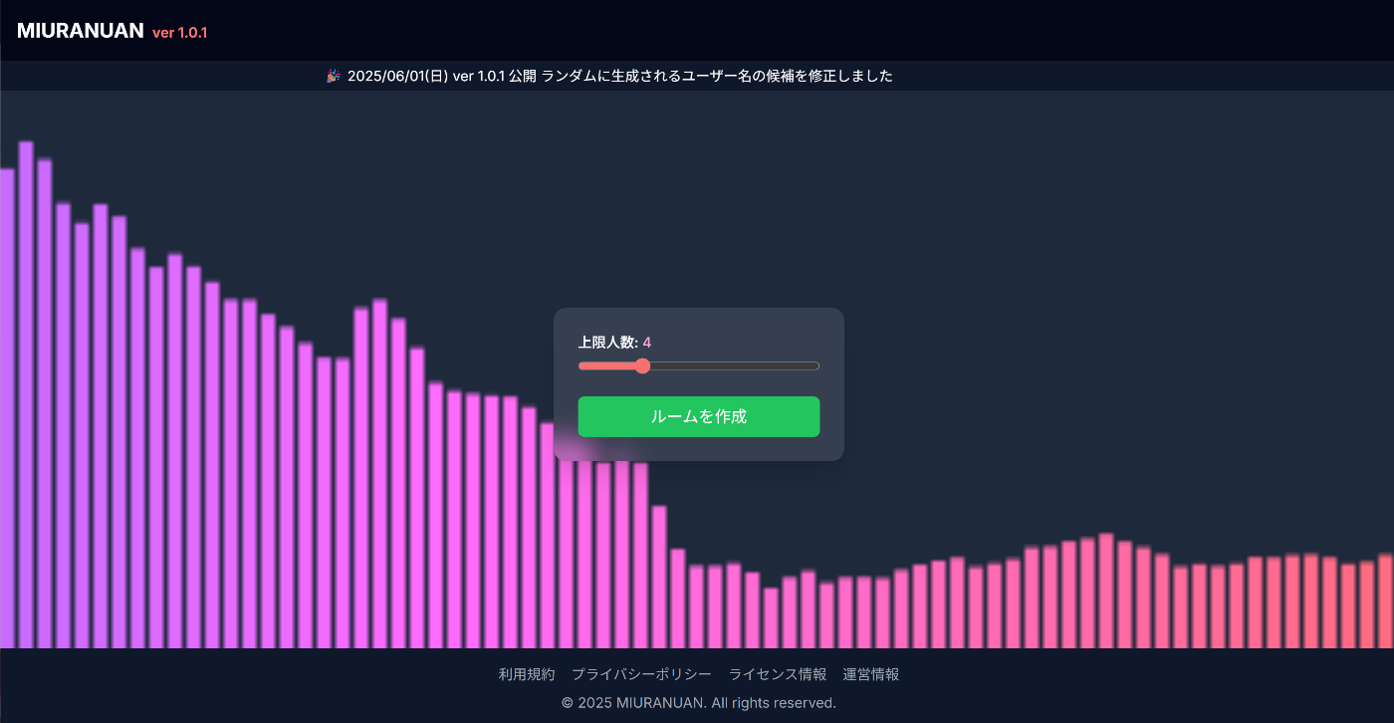Screen dimensions: 1394x723
Task: Click the pink number 4 value
Action: (x=647, y=343)
